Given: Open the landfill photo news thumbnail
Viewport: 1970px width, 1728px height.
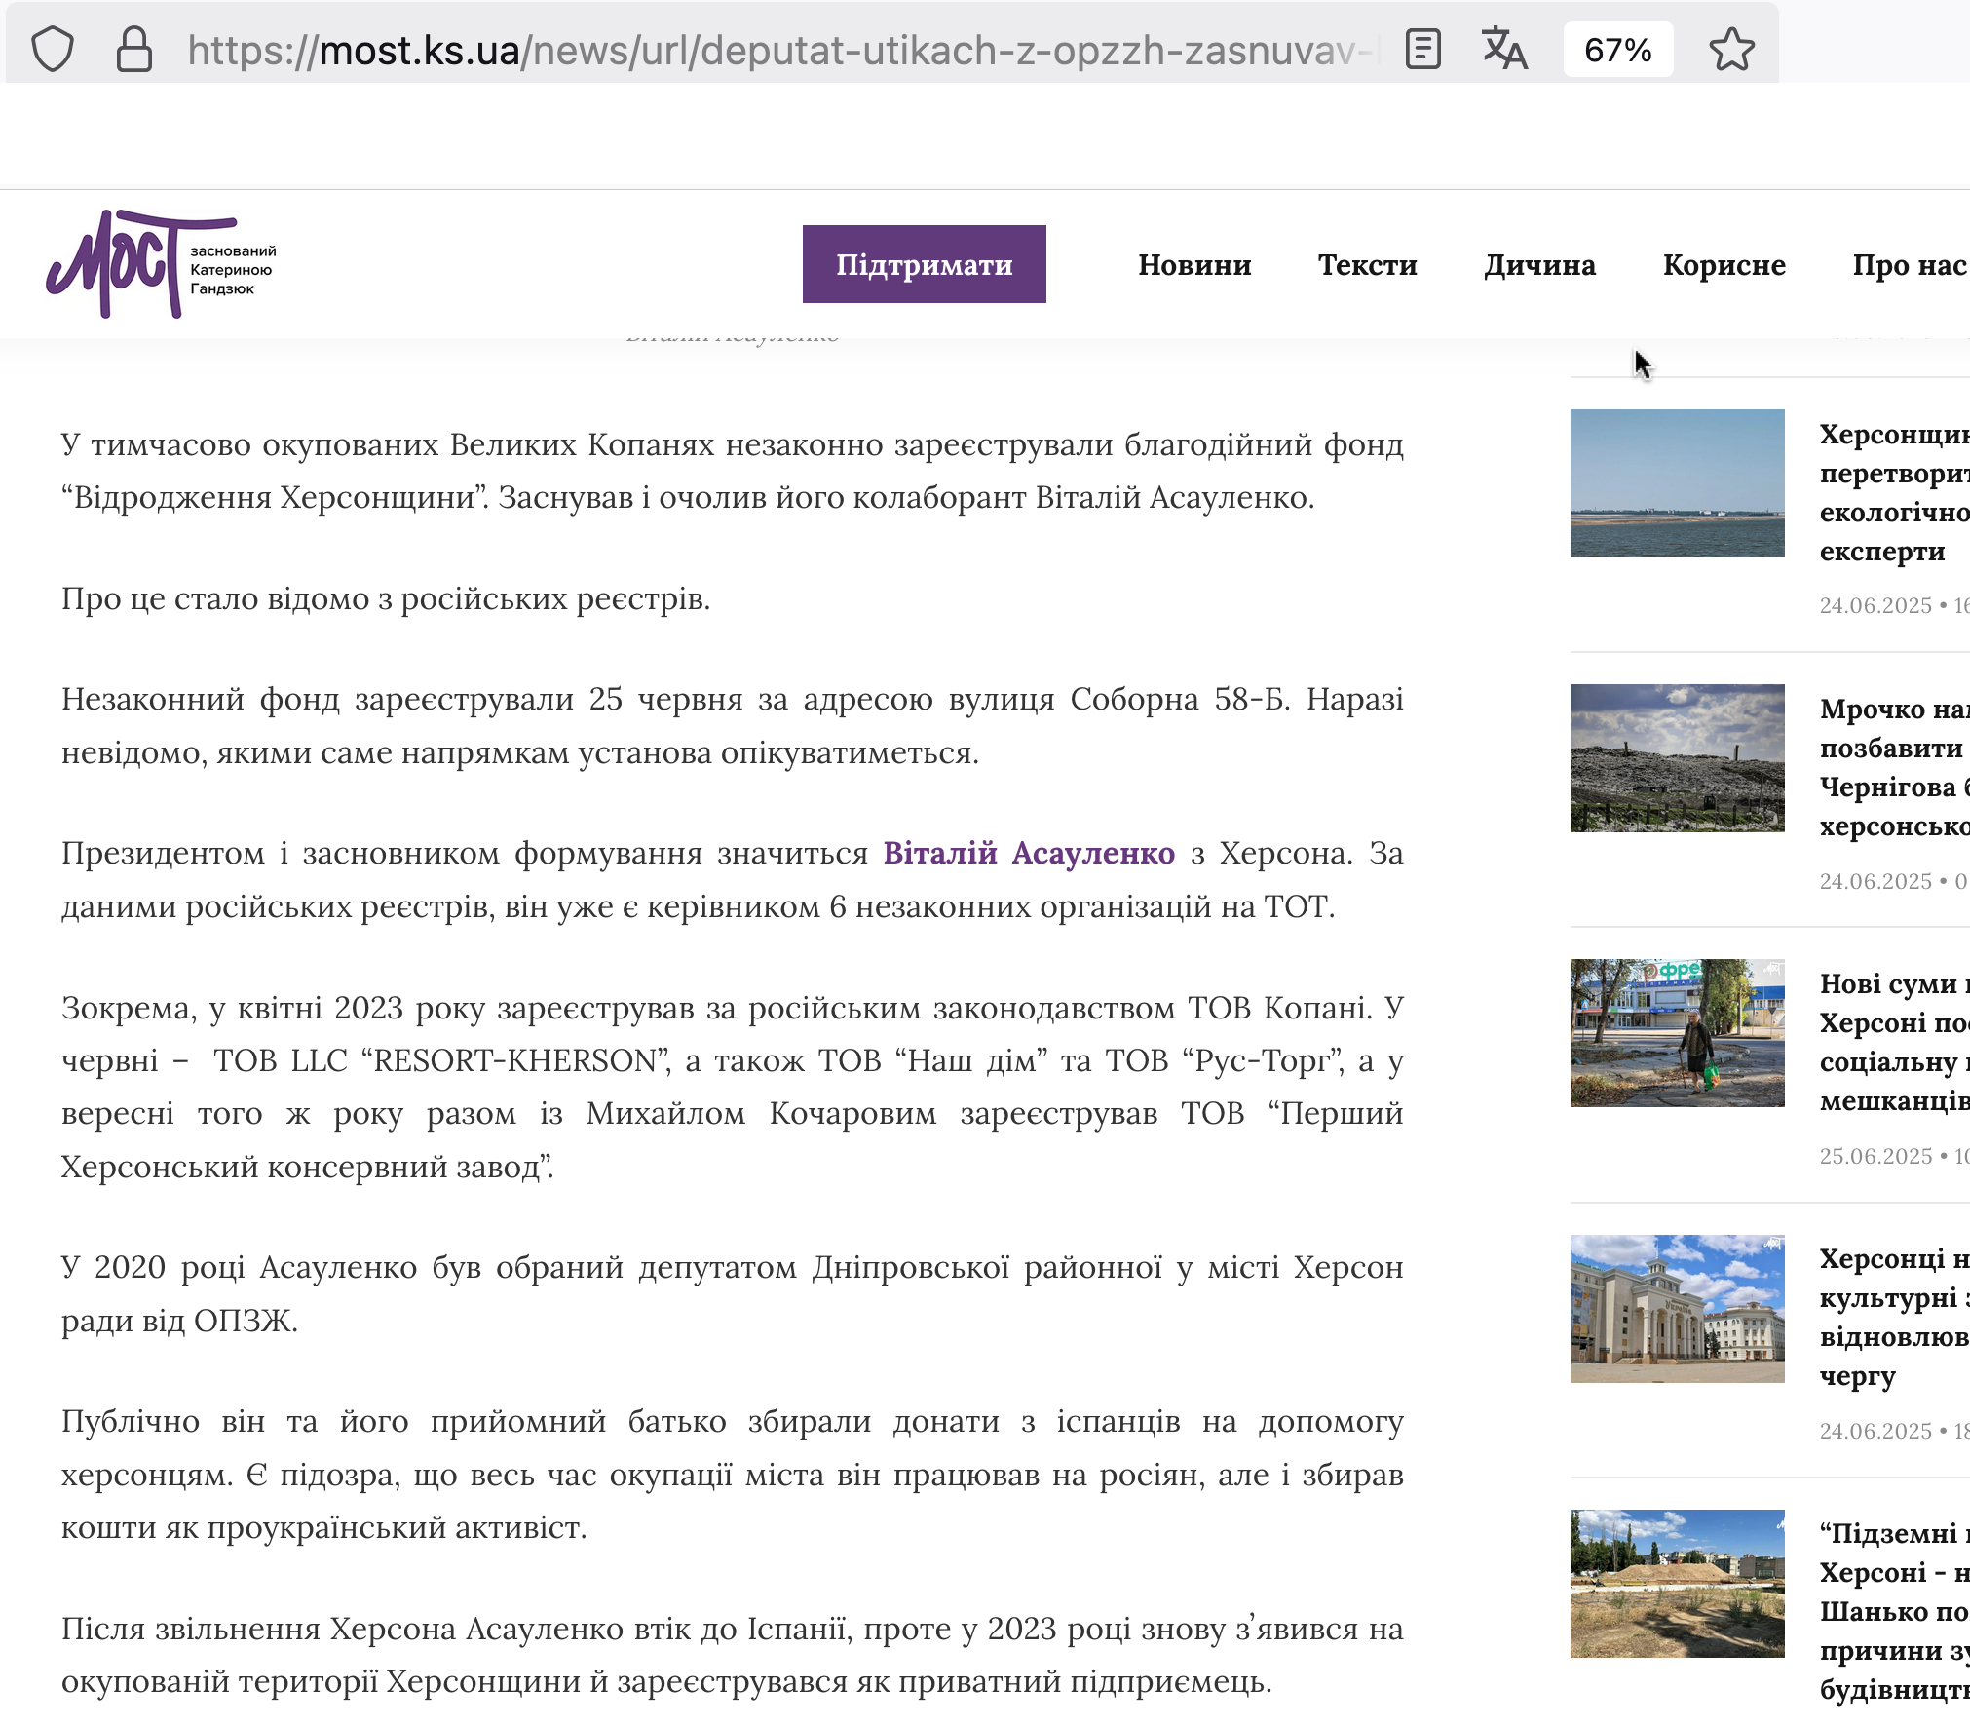Looking at the screenshot, I should tap(1677, 758).
